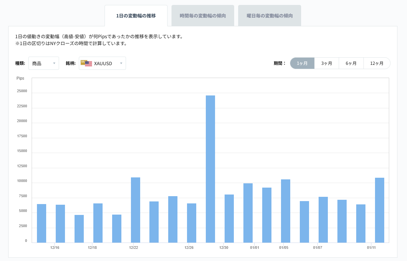The width and height of the screenshot is (407, 261).
Task: Select the 6ヶ月 period option
Action: [352, 63]
